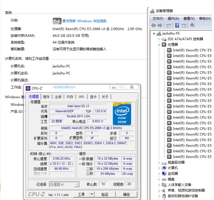The height and width of the screenshot is (200, 214).
Task: Open the 帮助(H) menu in Device Manager
Action: [x=205, y=19]
